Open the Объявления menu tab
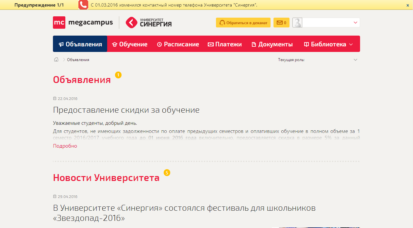Screen dimensions: 413x228 pyautogui.click(x=80, y=44)
